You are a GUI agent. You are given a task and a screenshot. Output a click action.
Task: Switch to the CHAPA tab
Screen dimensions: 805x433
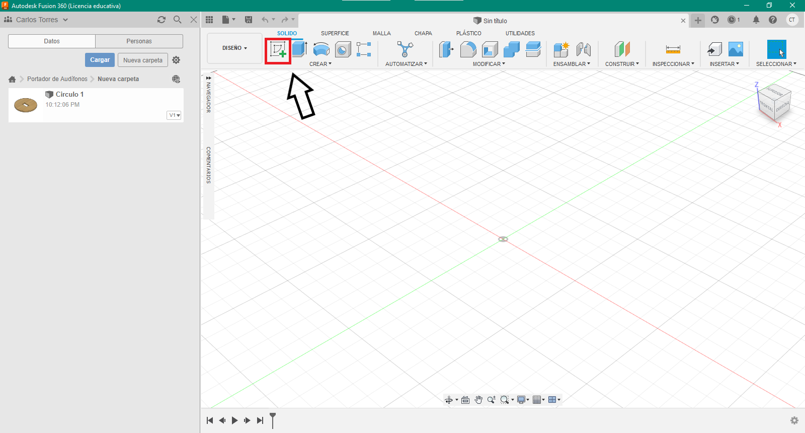pyautogui.click(x=423, y=33)
